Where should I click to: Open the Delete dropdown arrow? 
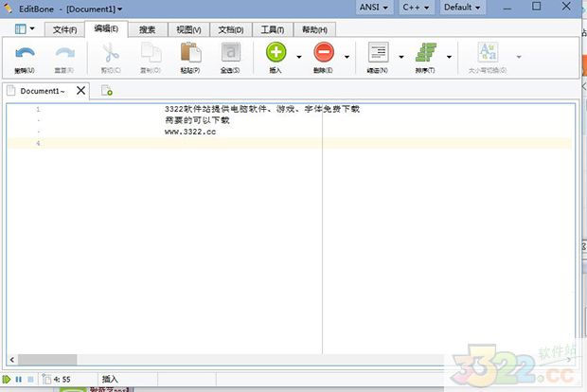coord(347,57)
